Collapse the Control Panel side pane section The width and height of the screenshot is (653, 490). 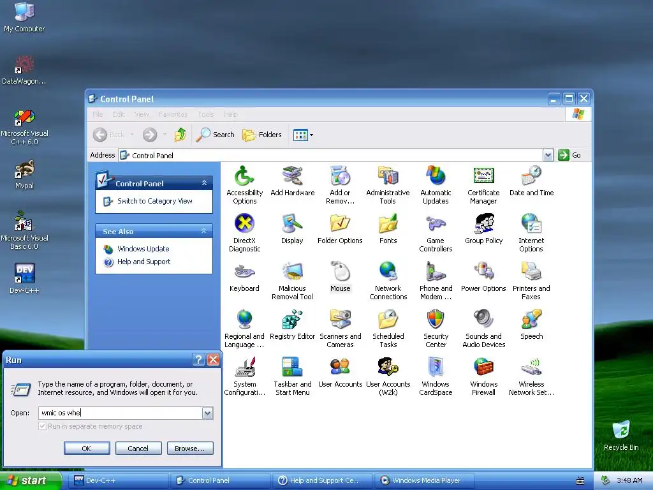pos(204,183)
